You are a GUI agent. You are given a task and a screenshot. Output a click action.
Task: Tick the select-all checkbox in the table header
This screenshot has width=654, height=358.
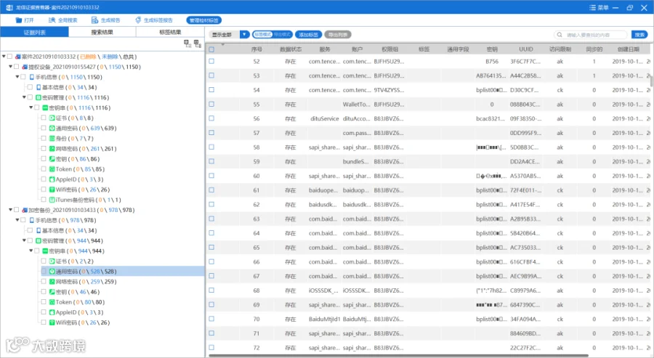click(211, 49)
